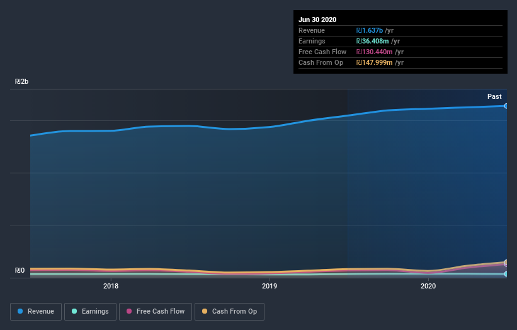This screenshot has height=330, width=517.
Task: Click the Revenue row label in tooltip
Action: tap(312, 30)
